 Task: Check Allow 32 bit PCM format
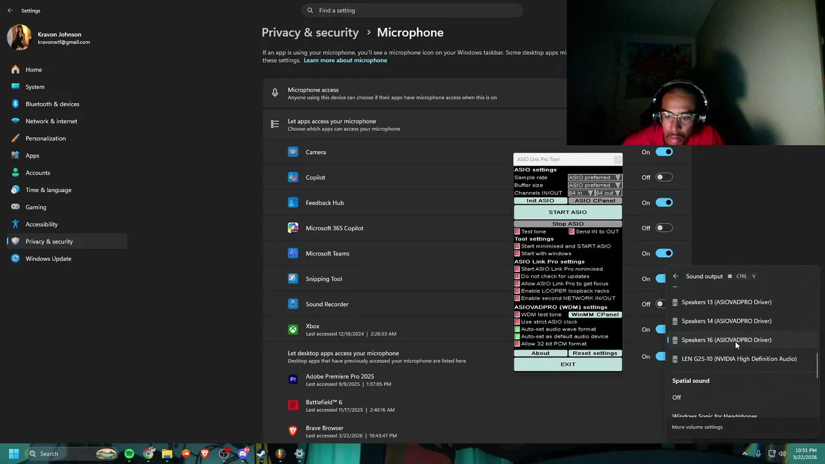tap(517, 343)
